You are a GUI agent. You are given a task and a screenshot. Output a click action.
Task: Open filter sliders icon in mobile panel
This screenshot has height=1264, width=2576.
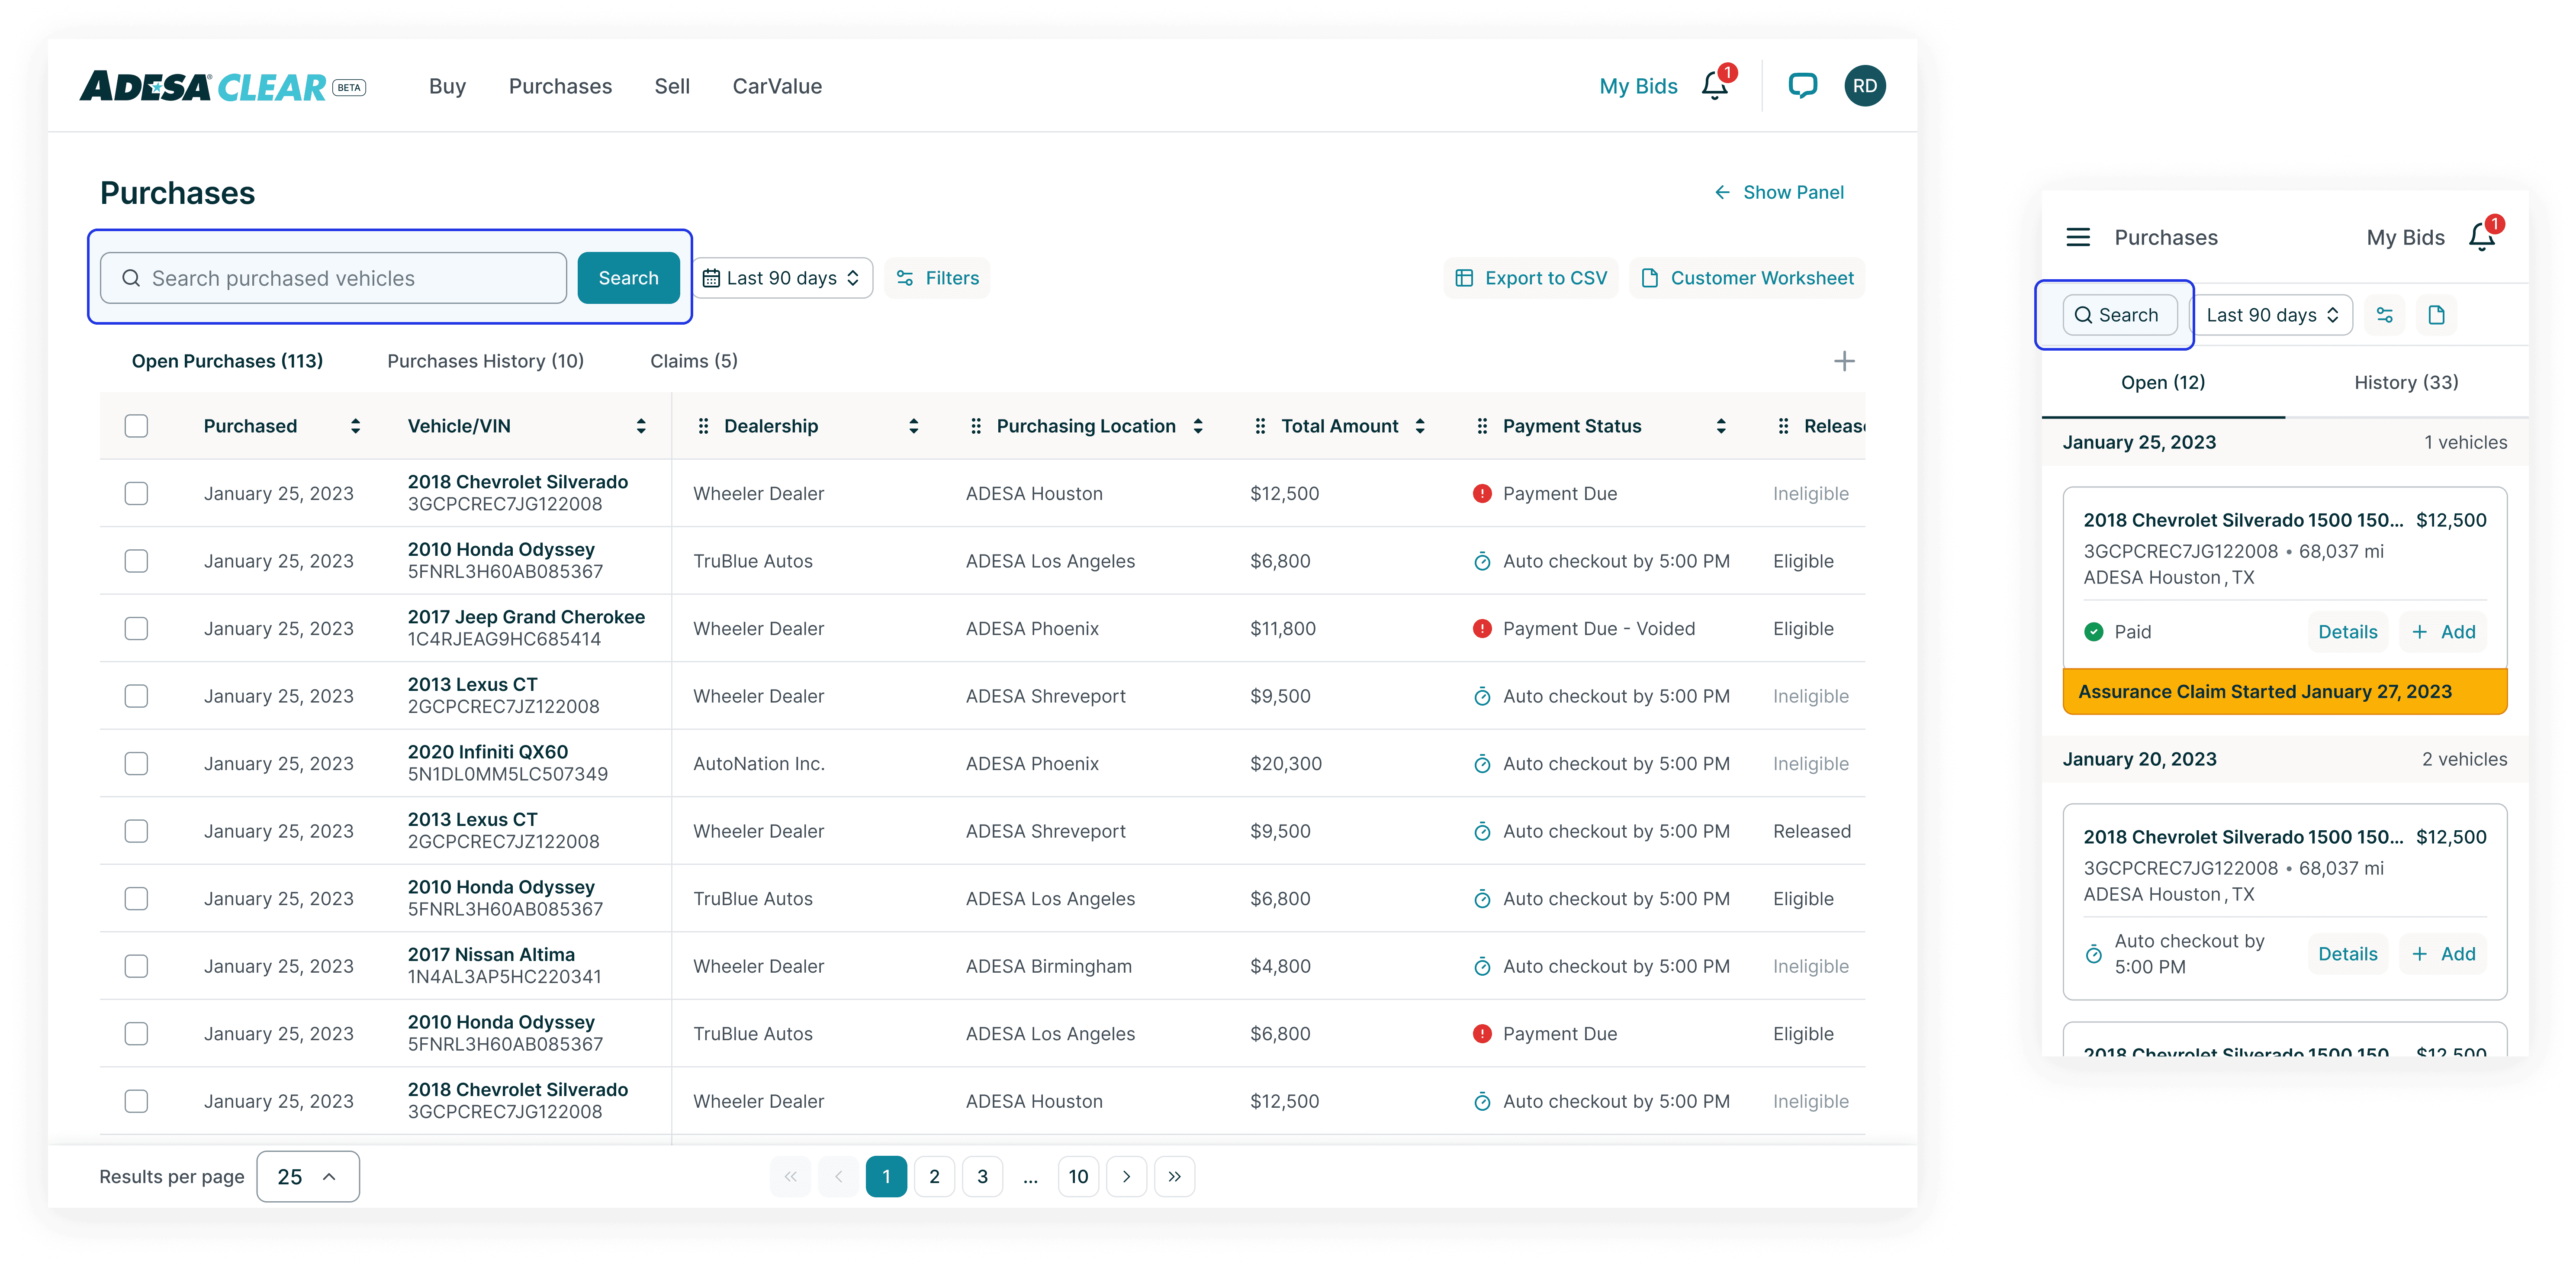coord(2385,315)
